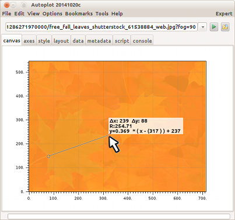Open the Options menu
Image resolution: width=235 pixels, height=220 pixels.
point(52,13)
